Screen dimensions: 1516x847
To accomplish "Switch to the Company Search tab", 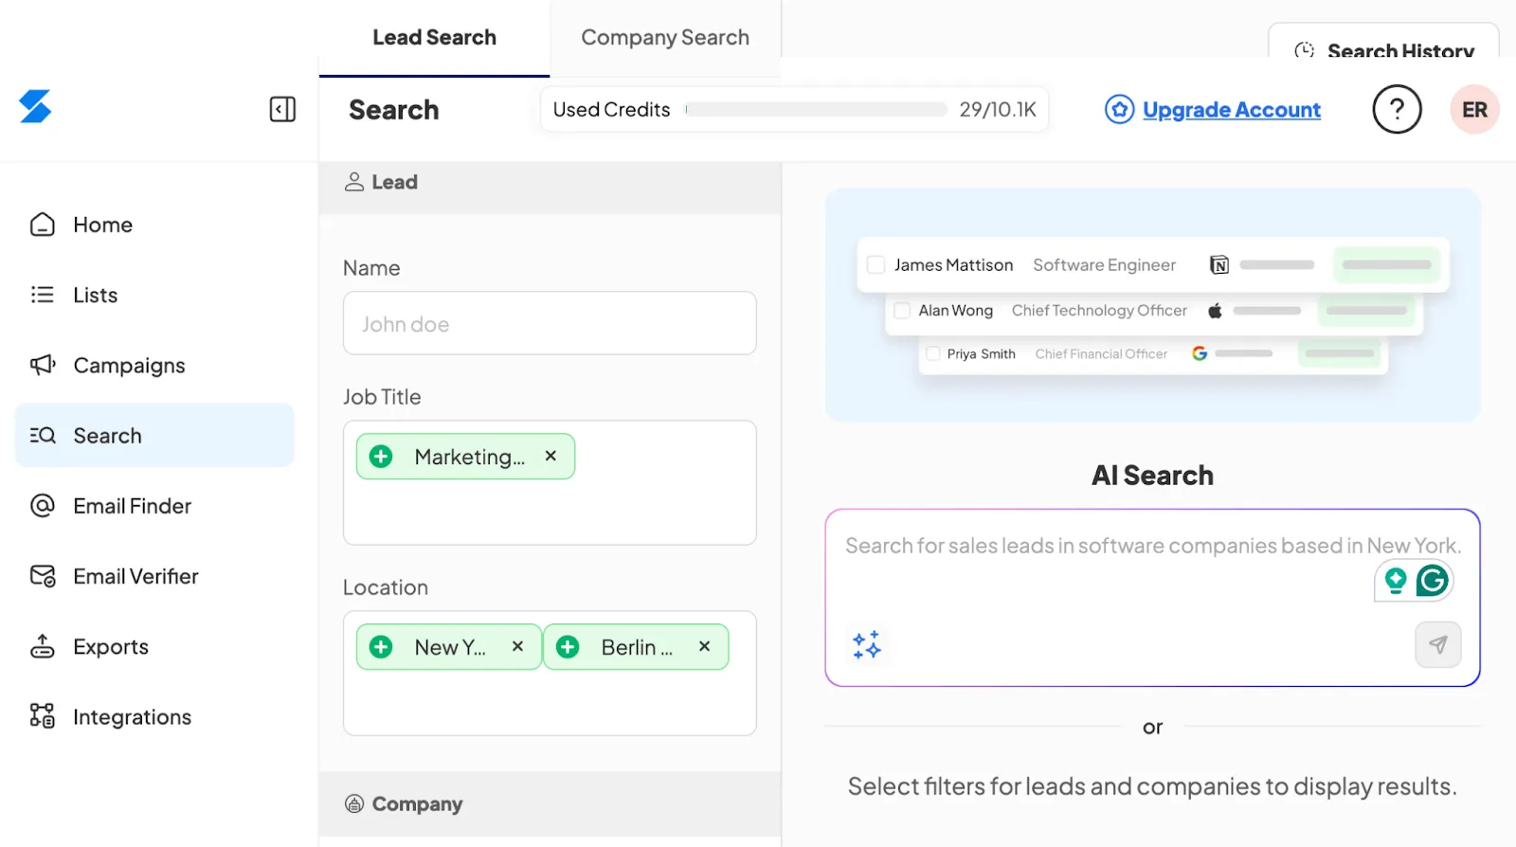I will click(x=665, y=38).
